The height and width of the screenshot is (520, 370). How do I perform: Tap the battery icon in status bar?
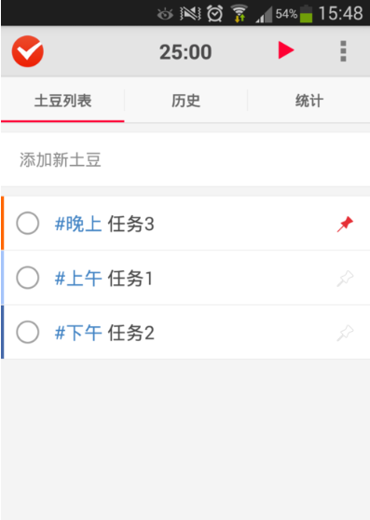tap(307, 14)
